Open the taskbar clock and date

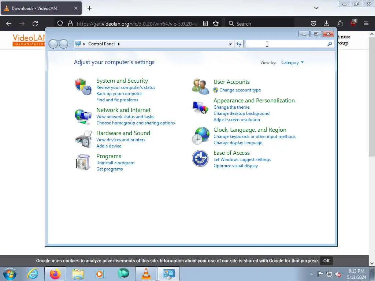(x=356, y=274)
